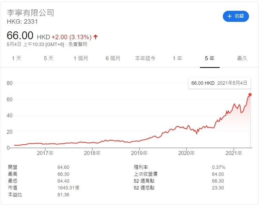
Task: Click the red data point on the chart
Action: (250, 94)
